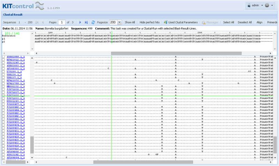Screen dimensions: 279x166
Task: Tick the checkbox for AF264886.2_1
Action: pyautogui.click(x=3, y=152)
